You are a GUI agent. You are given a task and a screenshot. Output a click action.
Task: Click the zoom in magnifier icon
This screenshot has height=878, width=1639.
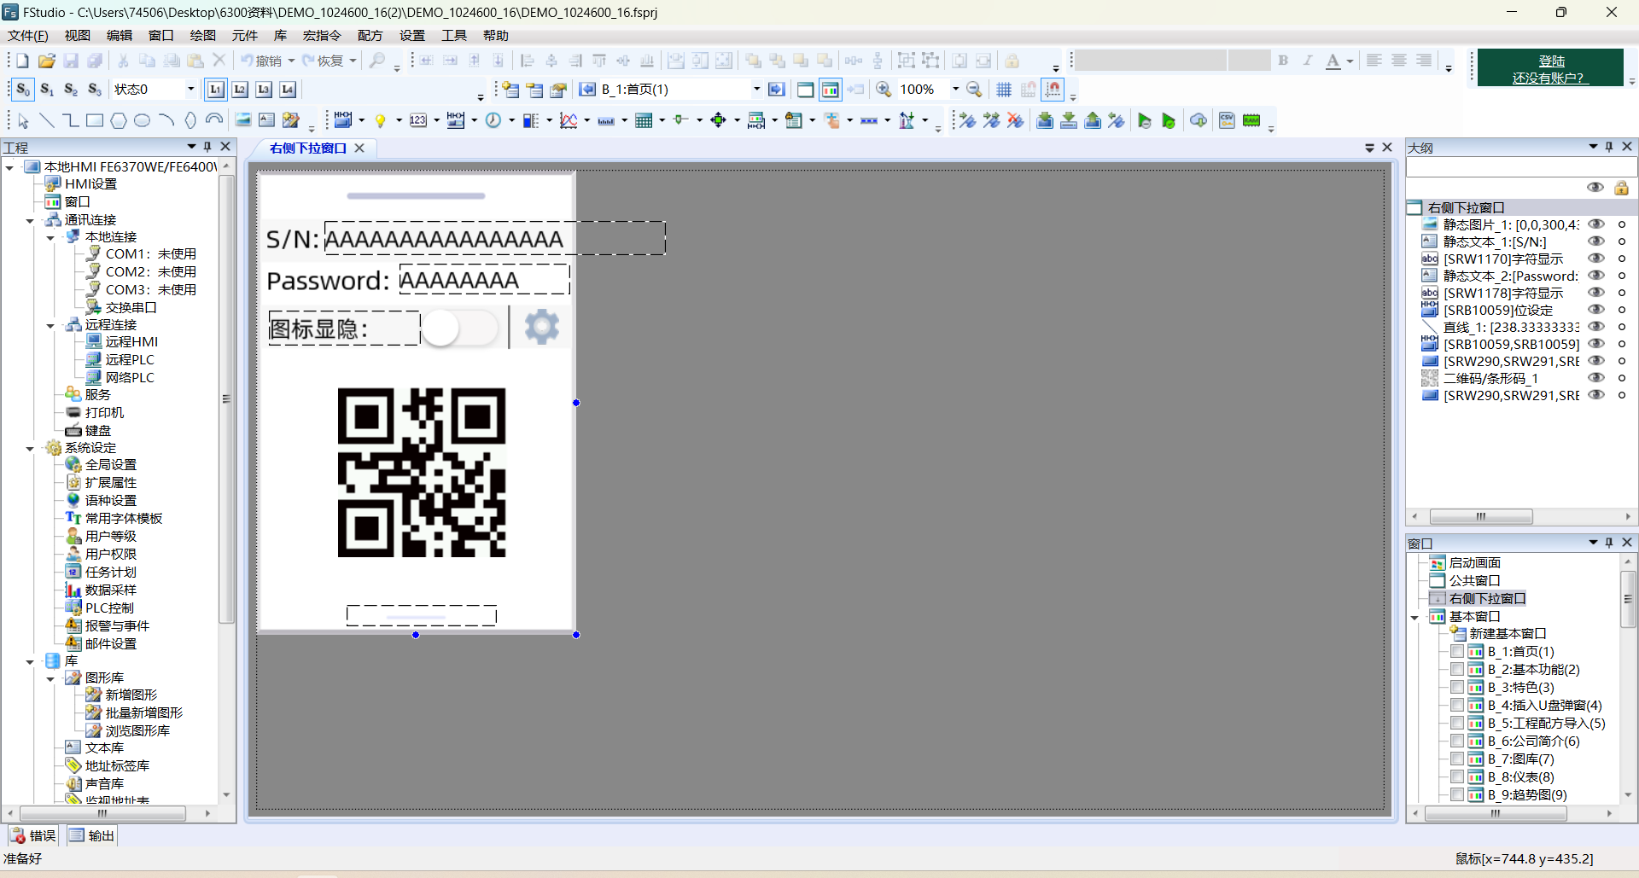tap(884, 90)
